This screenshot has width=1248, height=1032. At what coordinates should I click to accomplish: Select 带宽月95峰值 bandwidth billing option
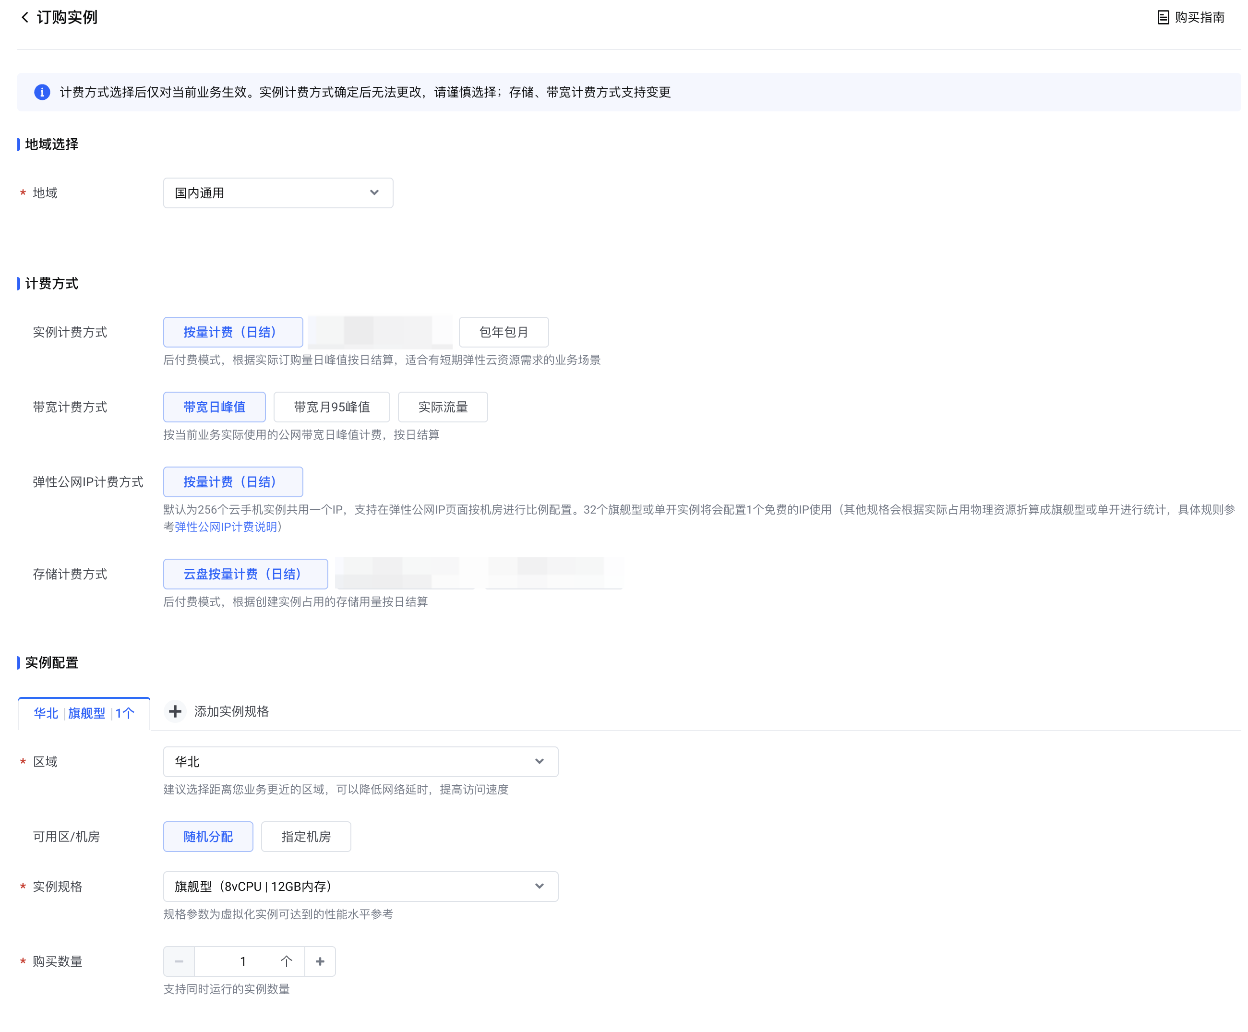coord(332,407)
